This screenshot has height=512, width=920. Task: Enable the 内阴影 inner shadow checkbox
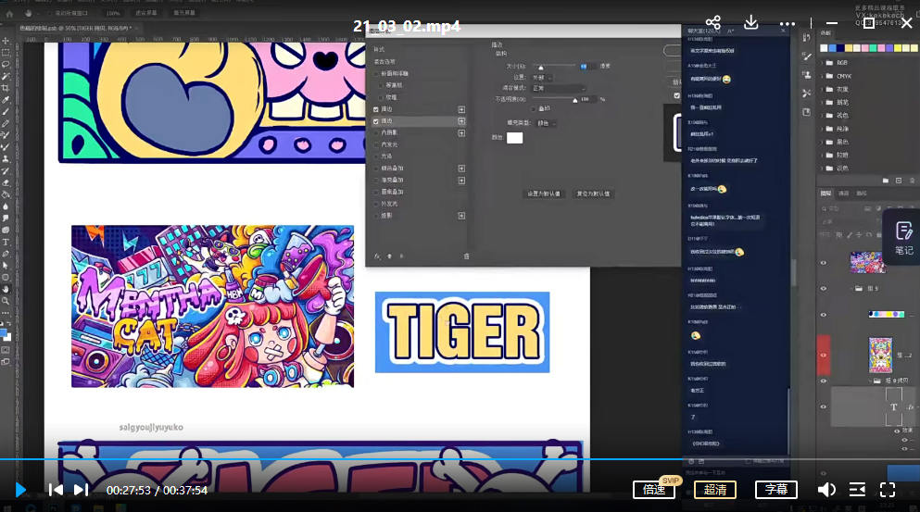click(x=376, y=132)
